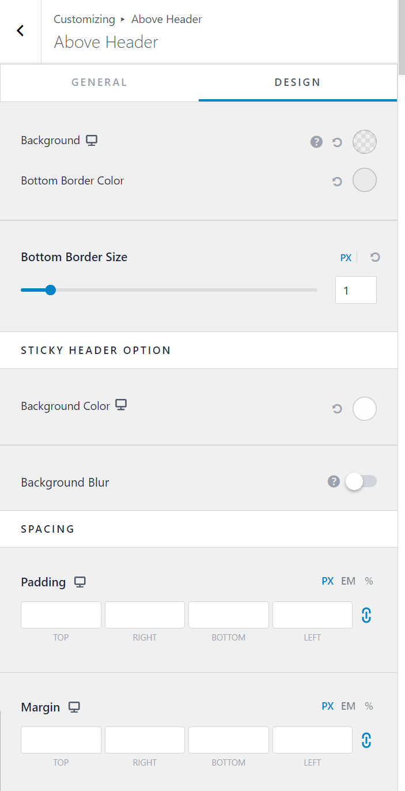
Task: Click the back arrow in the customizer header
Action: point(21,31)
